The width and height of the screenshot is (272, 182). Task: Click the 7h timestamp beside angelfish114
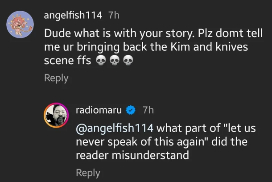tap(114, 15)
